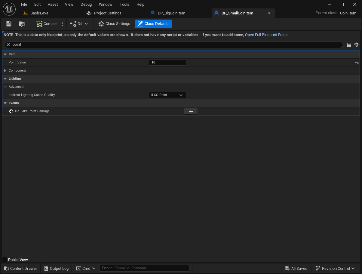This screenshot has height=274, width=362.
Task: Open Full Blueprint Editor link
Action: 266,35
